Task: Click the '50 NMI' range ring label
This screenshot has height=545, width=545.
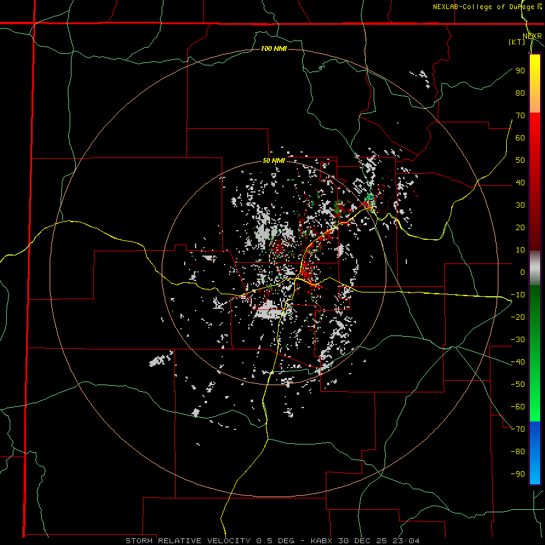Action: [274, 160]
